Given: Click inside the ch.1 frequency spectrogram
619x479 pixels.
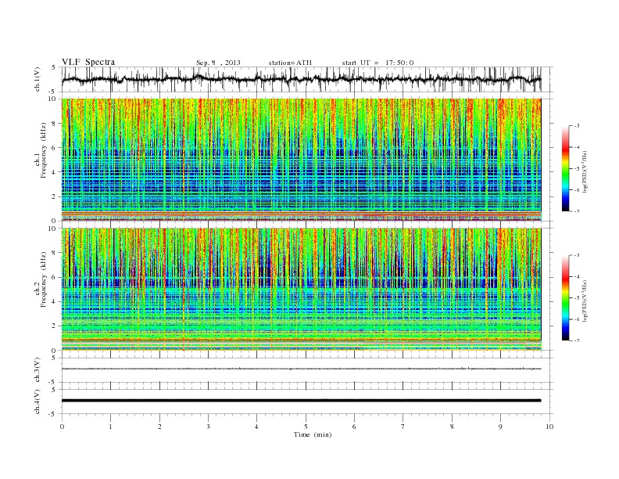Looking at the screenshot, I should (x=301, y=160).
